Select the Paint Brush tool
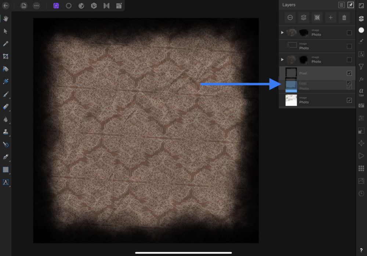The image size is (367, 256). [6, 94]
